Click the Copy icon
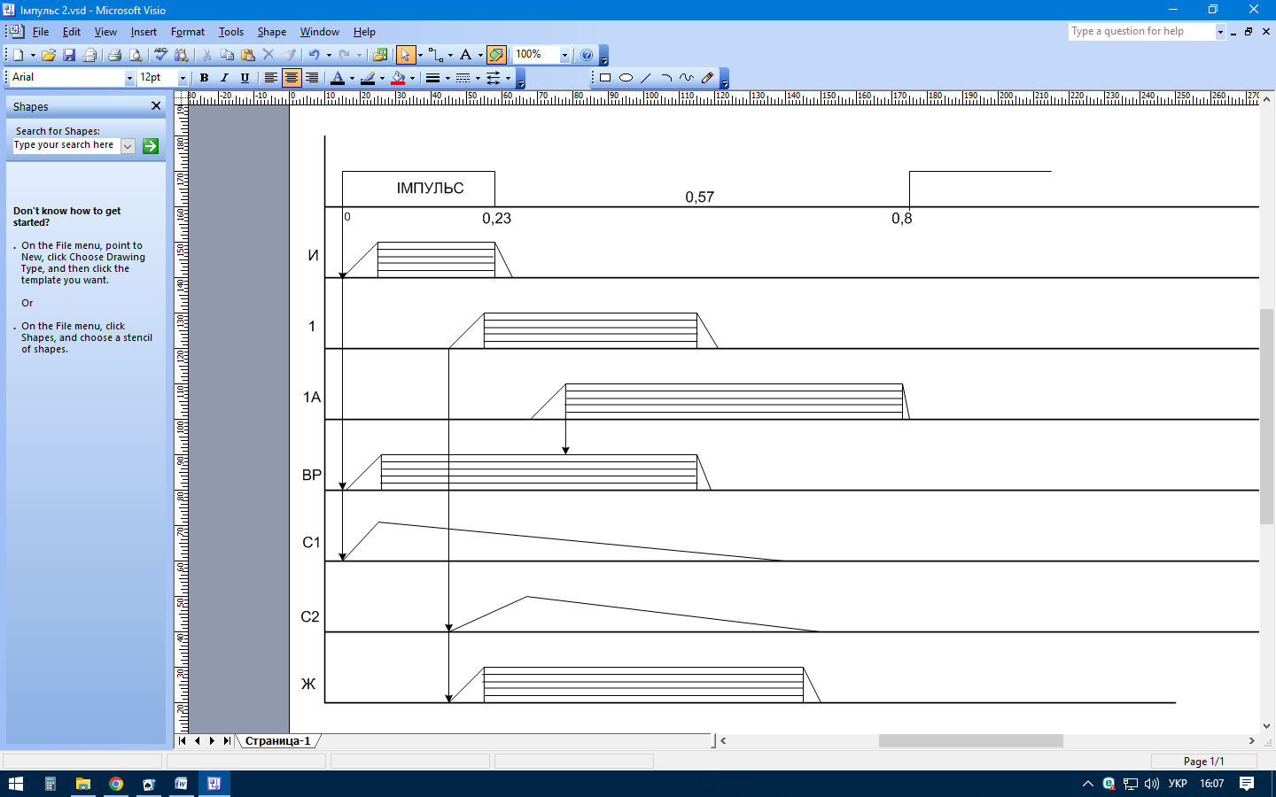This screenshot has height=797, width=1276. [227, 55]
